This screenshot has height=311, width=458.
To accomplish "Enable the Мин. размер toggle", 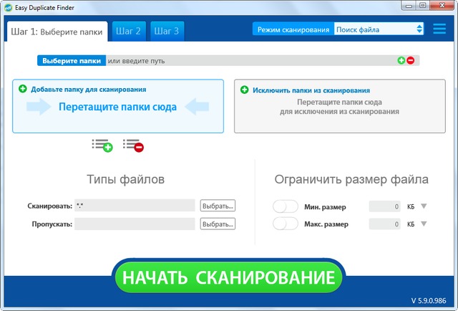I will click(x=286, y=206).
